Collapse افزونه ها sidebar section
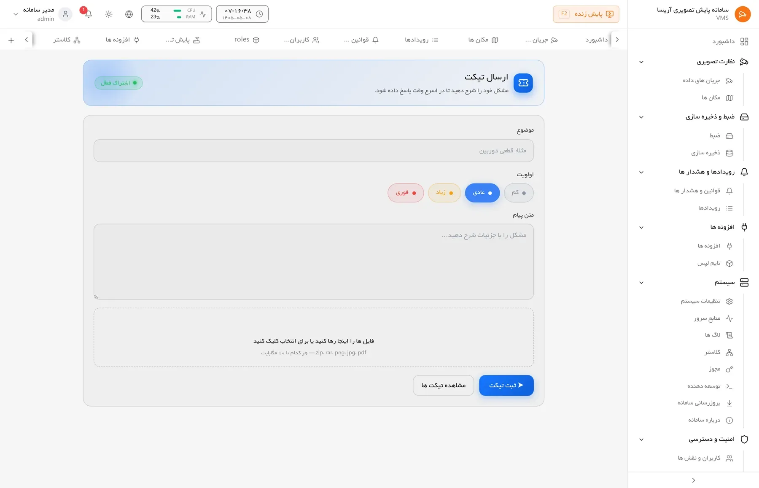Image resolution: width=759 pixels, height=488 pixels. coord(641,227)
